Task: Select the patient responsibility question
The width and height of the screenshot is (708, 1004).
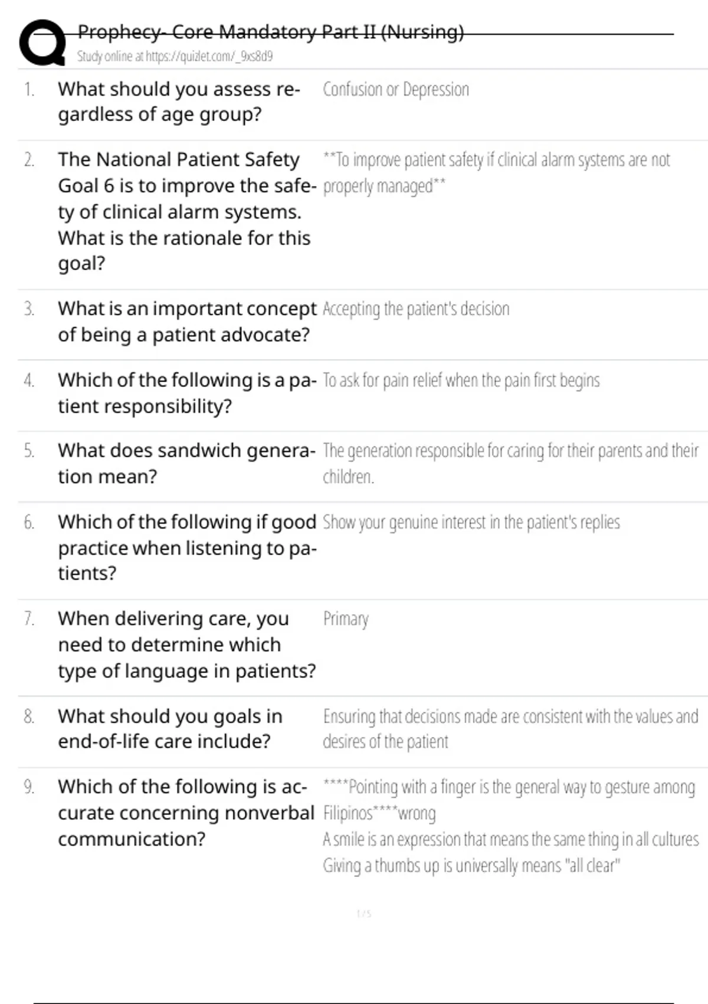Action: click(x=186, y=393)
